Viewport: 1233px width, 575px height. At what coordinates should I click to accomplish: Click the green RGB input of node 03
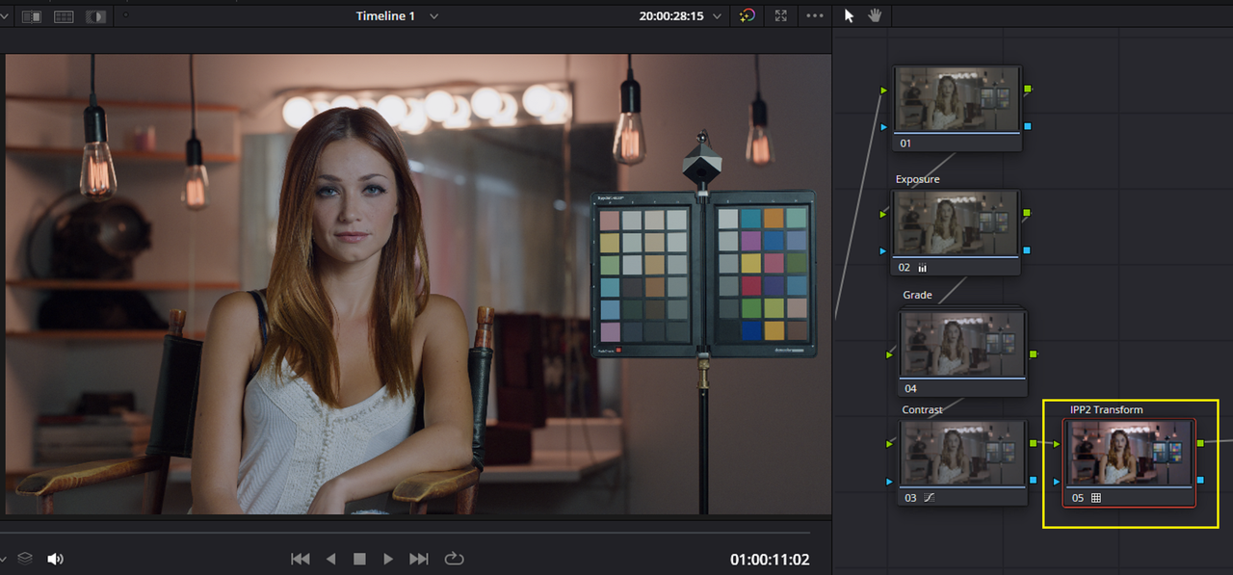point(889,443)
